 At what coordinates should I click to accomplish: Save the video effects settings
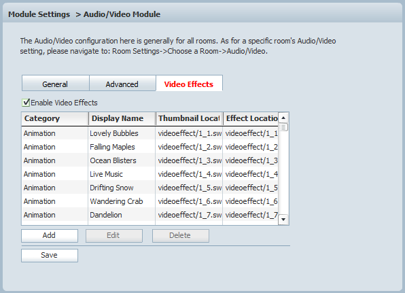click(50, 256)
